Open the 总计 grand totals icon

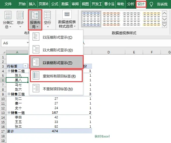coord(20,19)
